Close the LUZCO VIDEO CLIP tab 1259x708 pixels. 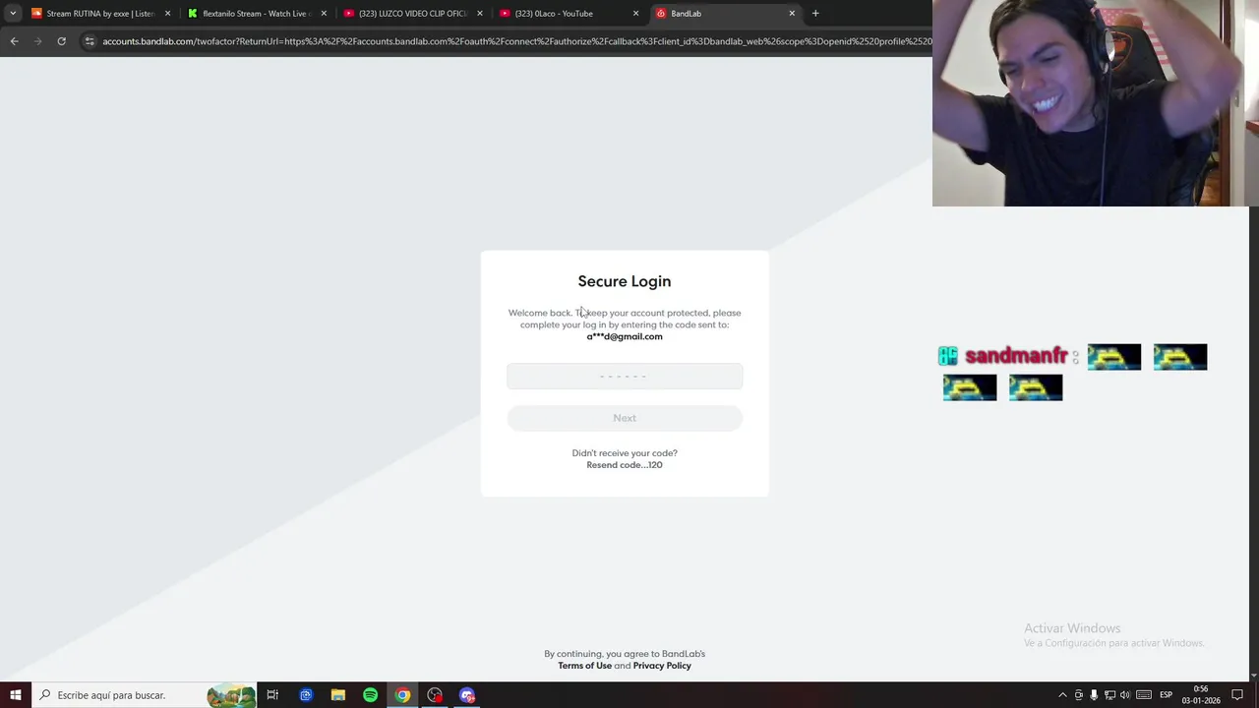480,14
